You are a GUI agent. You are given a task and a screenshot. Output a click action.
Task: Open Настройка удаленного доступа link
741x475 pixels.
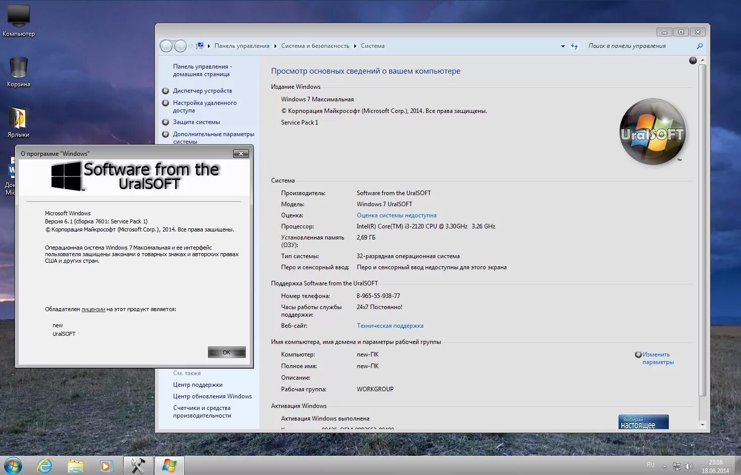tap(204, 106)
